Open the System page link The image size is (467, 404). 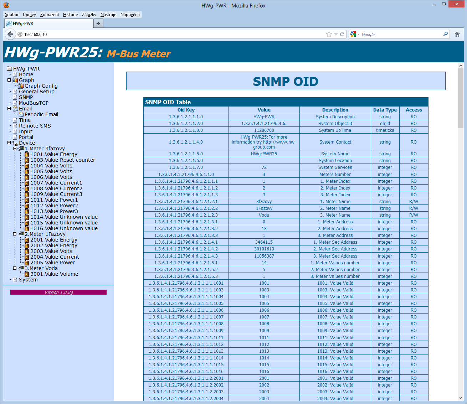[28, 280]
